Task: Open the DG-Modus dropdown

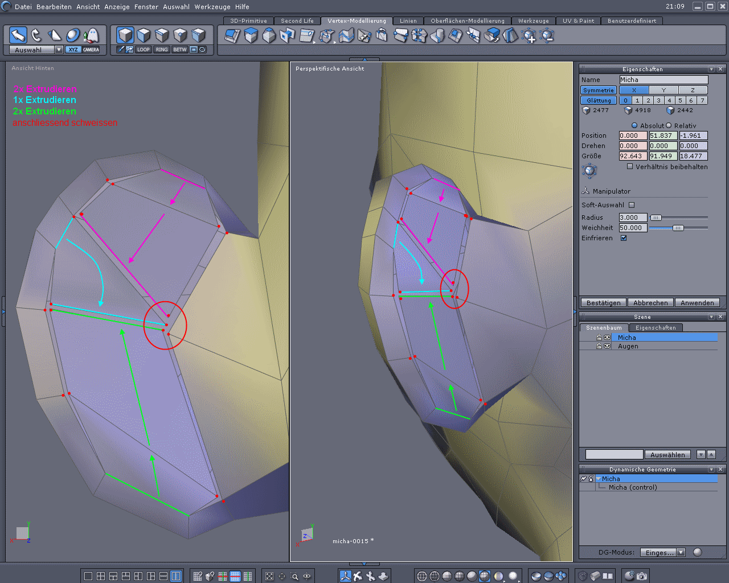Action: coord(681,552)
